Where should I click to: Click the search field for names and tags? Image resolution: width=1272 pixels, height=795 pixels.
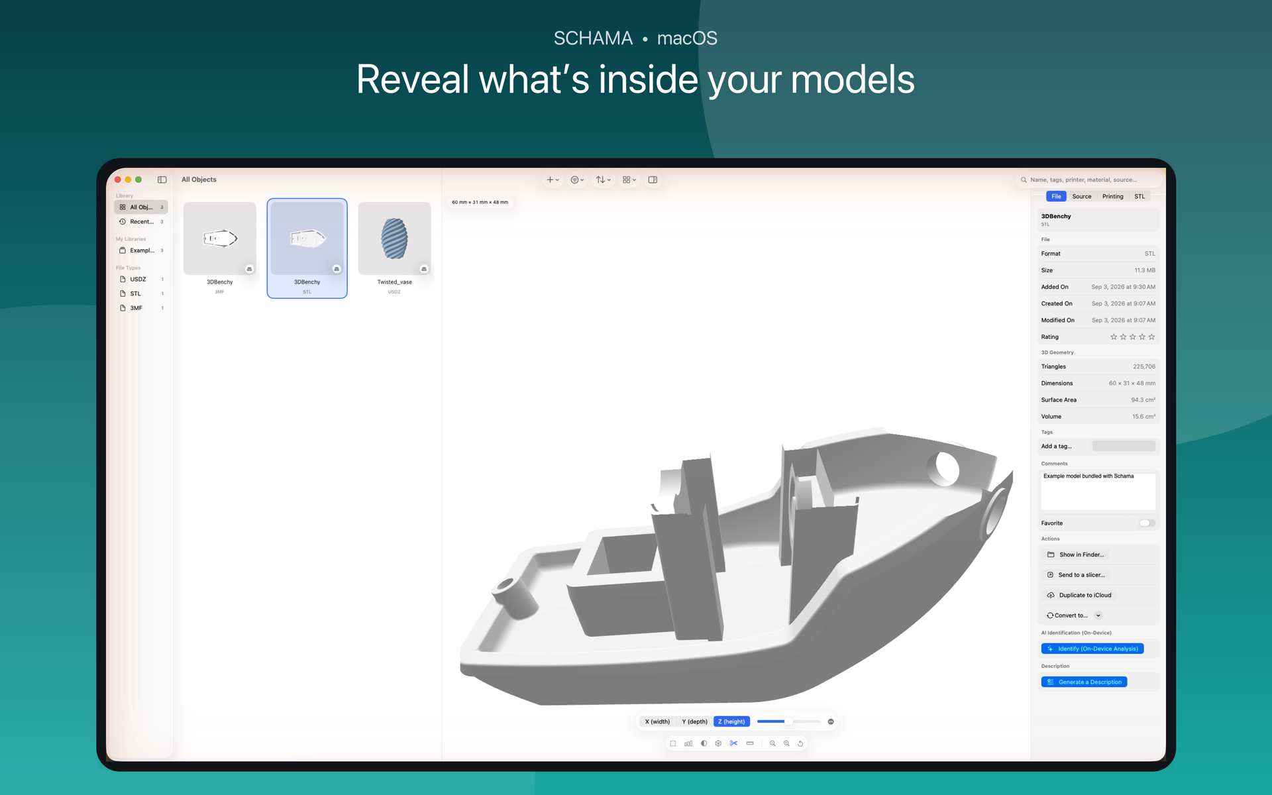click(x=1090, y=180)
